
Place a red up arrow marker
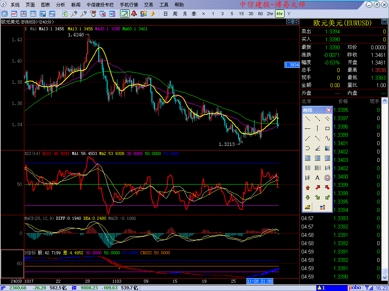click(308, 188)
